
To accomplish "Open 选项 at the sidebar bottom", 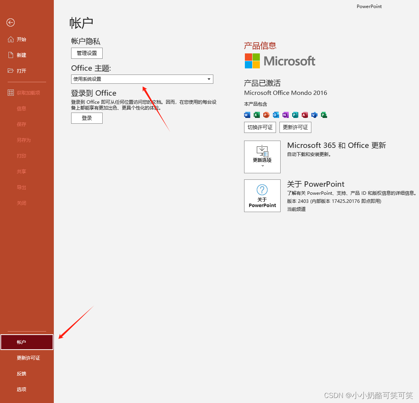I will [x=27, y=390].
